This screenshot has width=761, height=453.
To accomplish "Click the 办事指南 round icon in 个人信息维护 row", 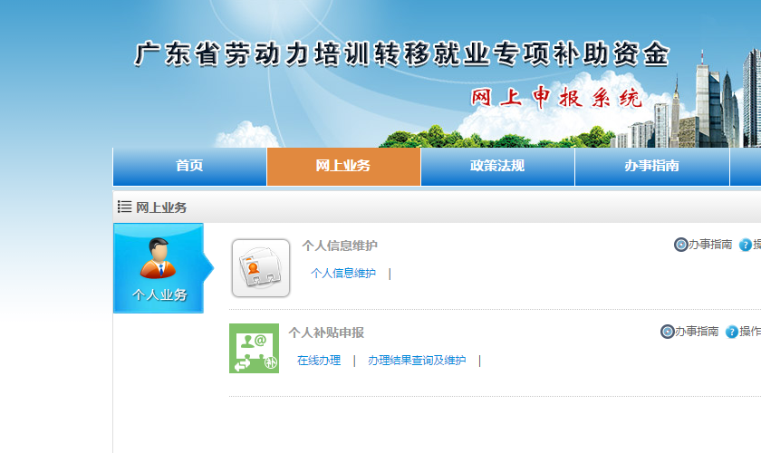I will tap(681, 245).
